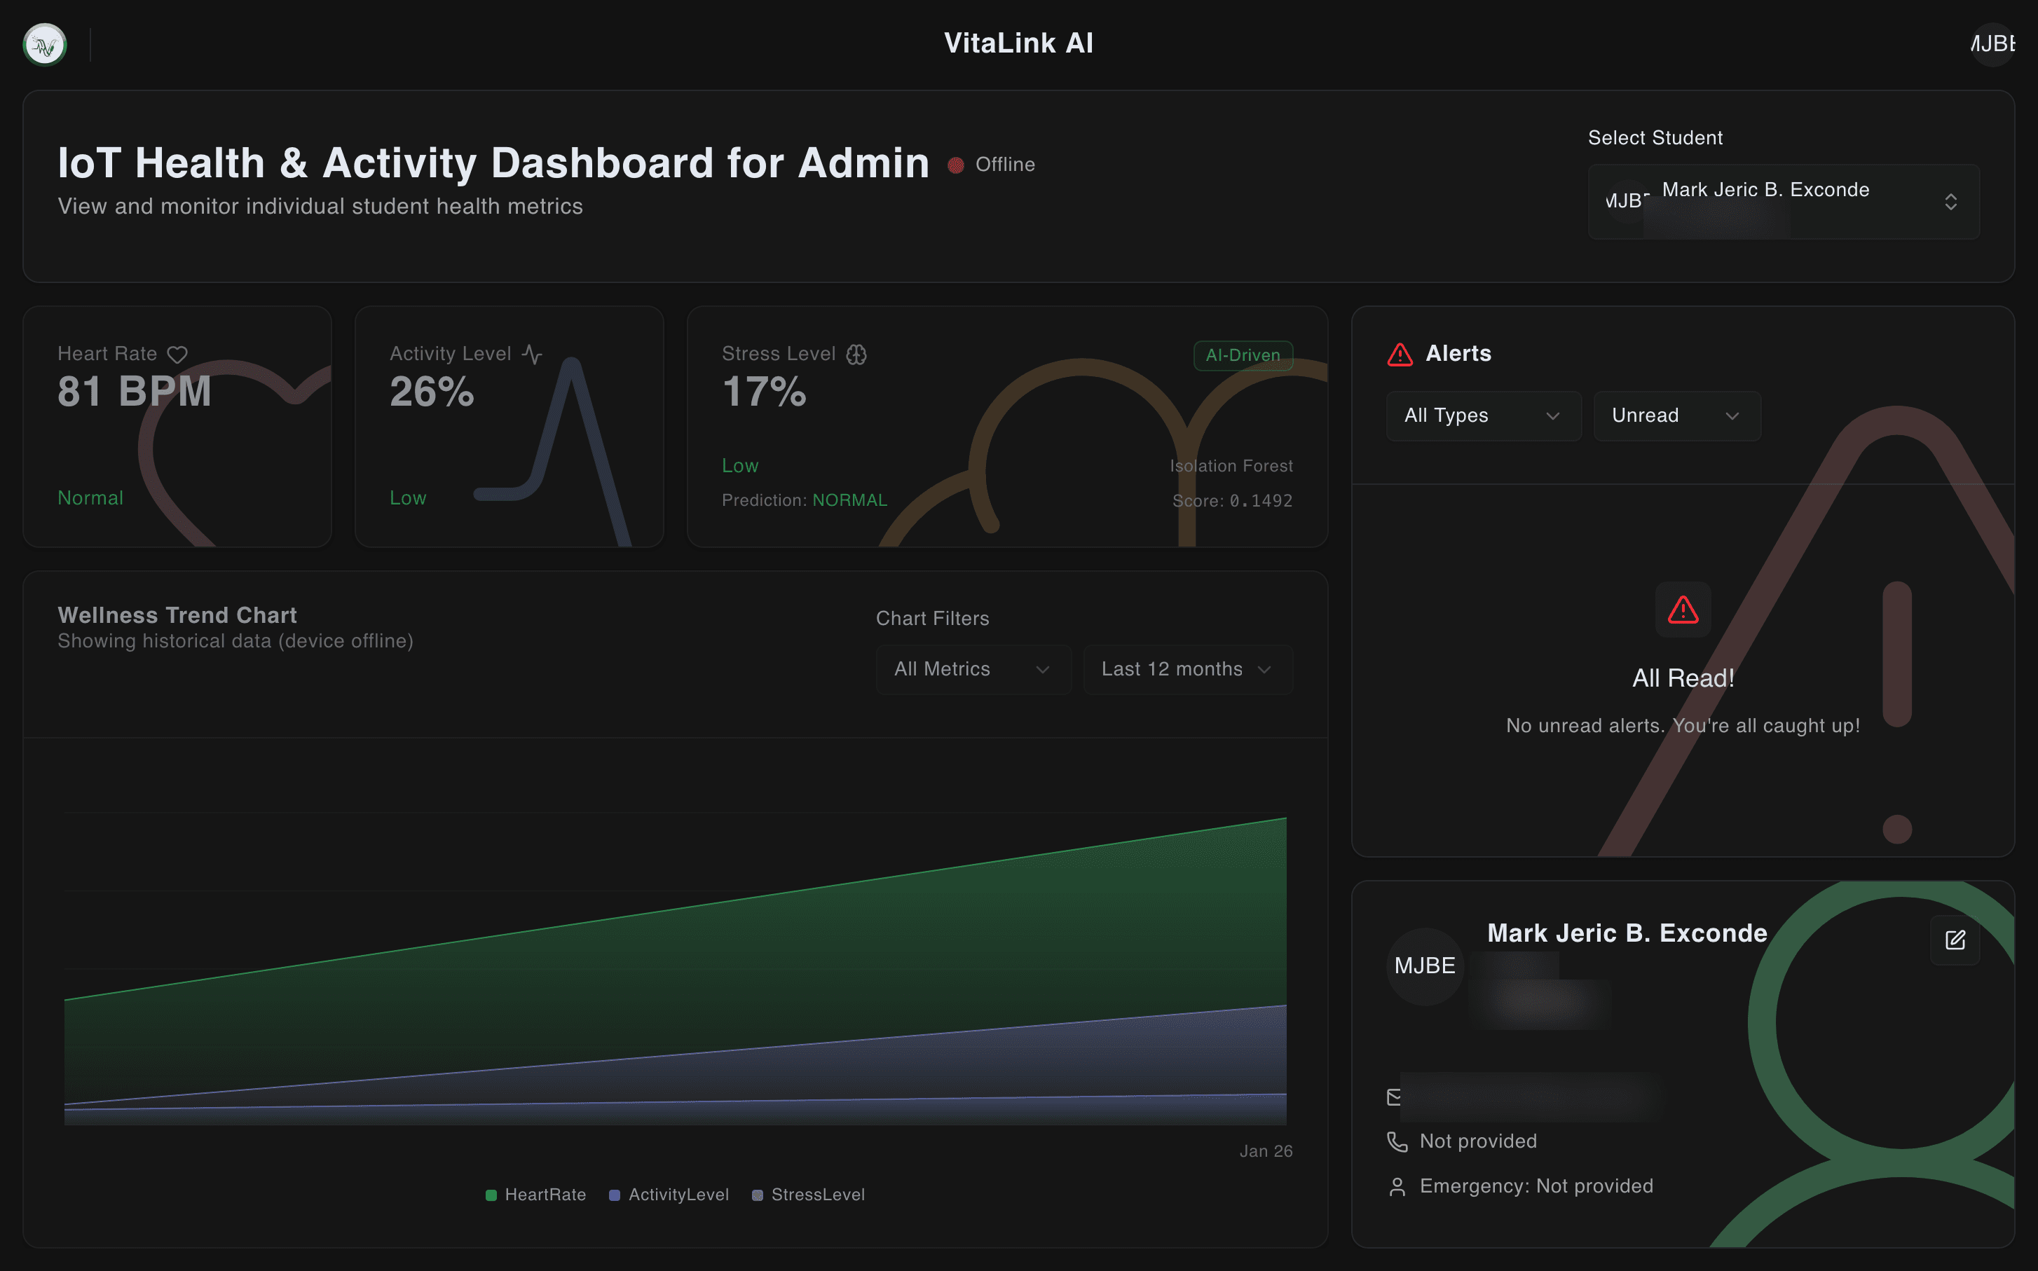Image resolution: width=2038 pixels, height=1271 pixels.
Task: Toggle the StressLevel legend entry
Action: point(808,1195)
